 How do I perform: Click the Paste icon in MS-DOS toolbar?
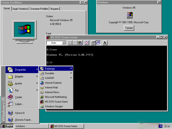(x=80, y=43)
